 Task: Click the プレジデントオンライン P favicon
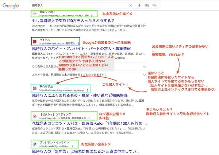pos(35,144)
